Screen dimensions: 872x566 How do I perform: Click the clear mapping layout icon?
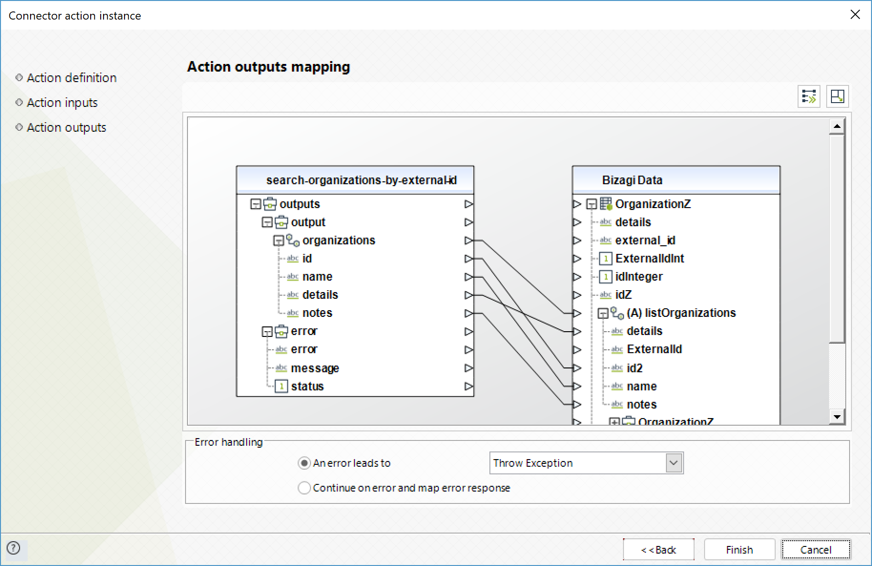point(838,96)
